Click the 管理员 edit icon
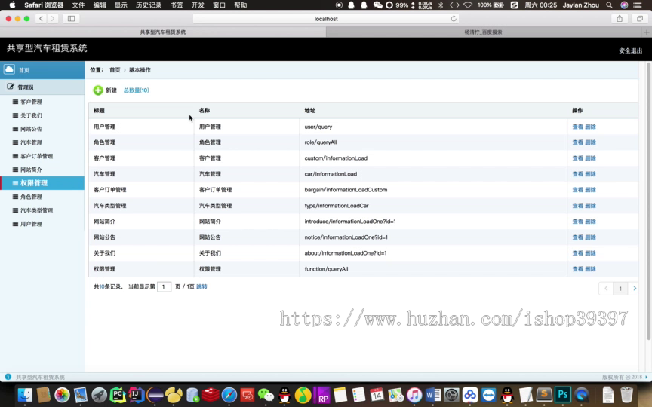Image resolution: width=652 pixels, height=407 pixels. pos(11,87)
